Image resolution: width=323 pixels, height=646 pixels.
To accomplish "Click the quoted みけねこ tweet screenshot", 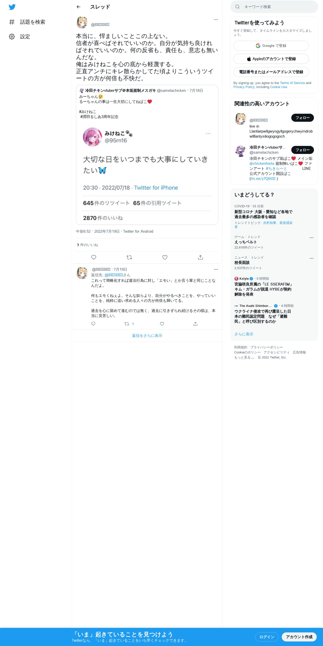I will coord(147,174).
